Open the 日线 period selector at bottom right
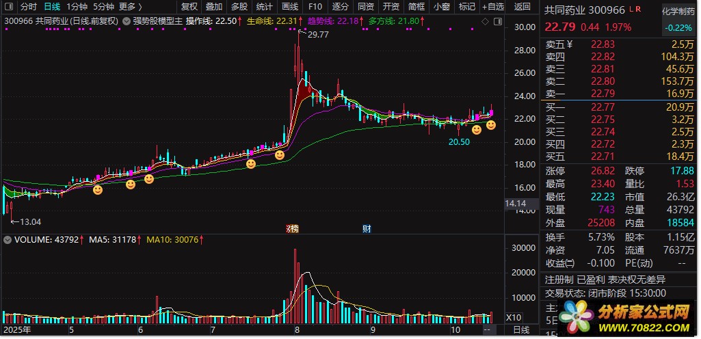Viewport: 701px width, 339px height. tap(521, 330)
